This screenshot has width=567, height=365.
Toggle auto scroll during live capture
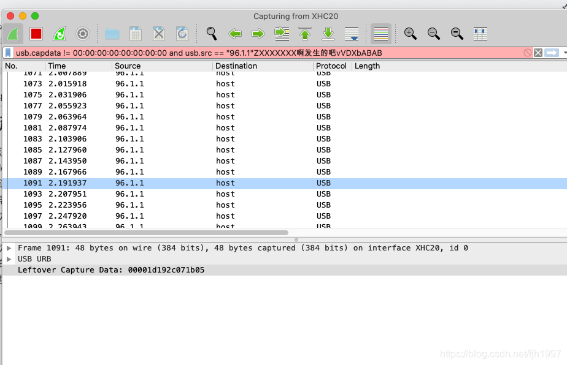click(352, 34)
